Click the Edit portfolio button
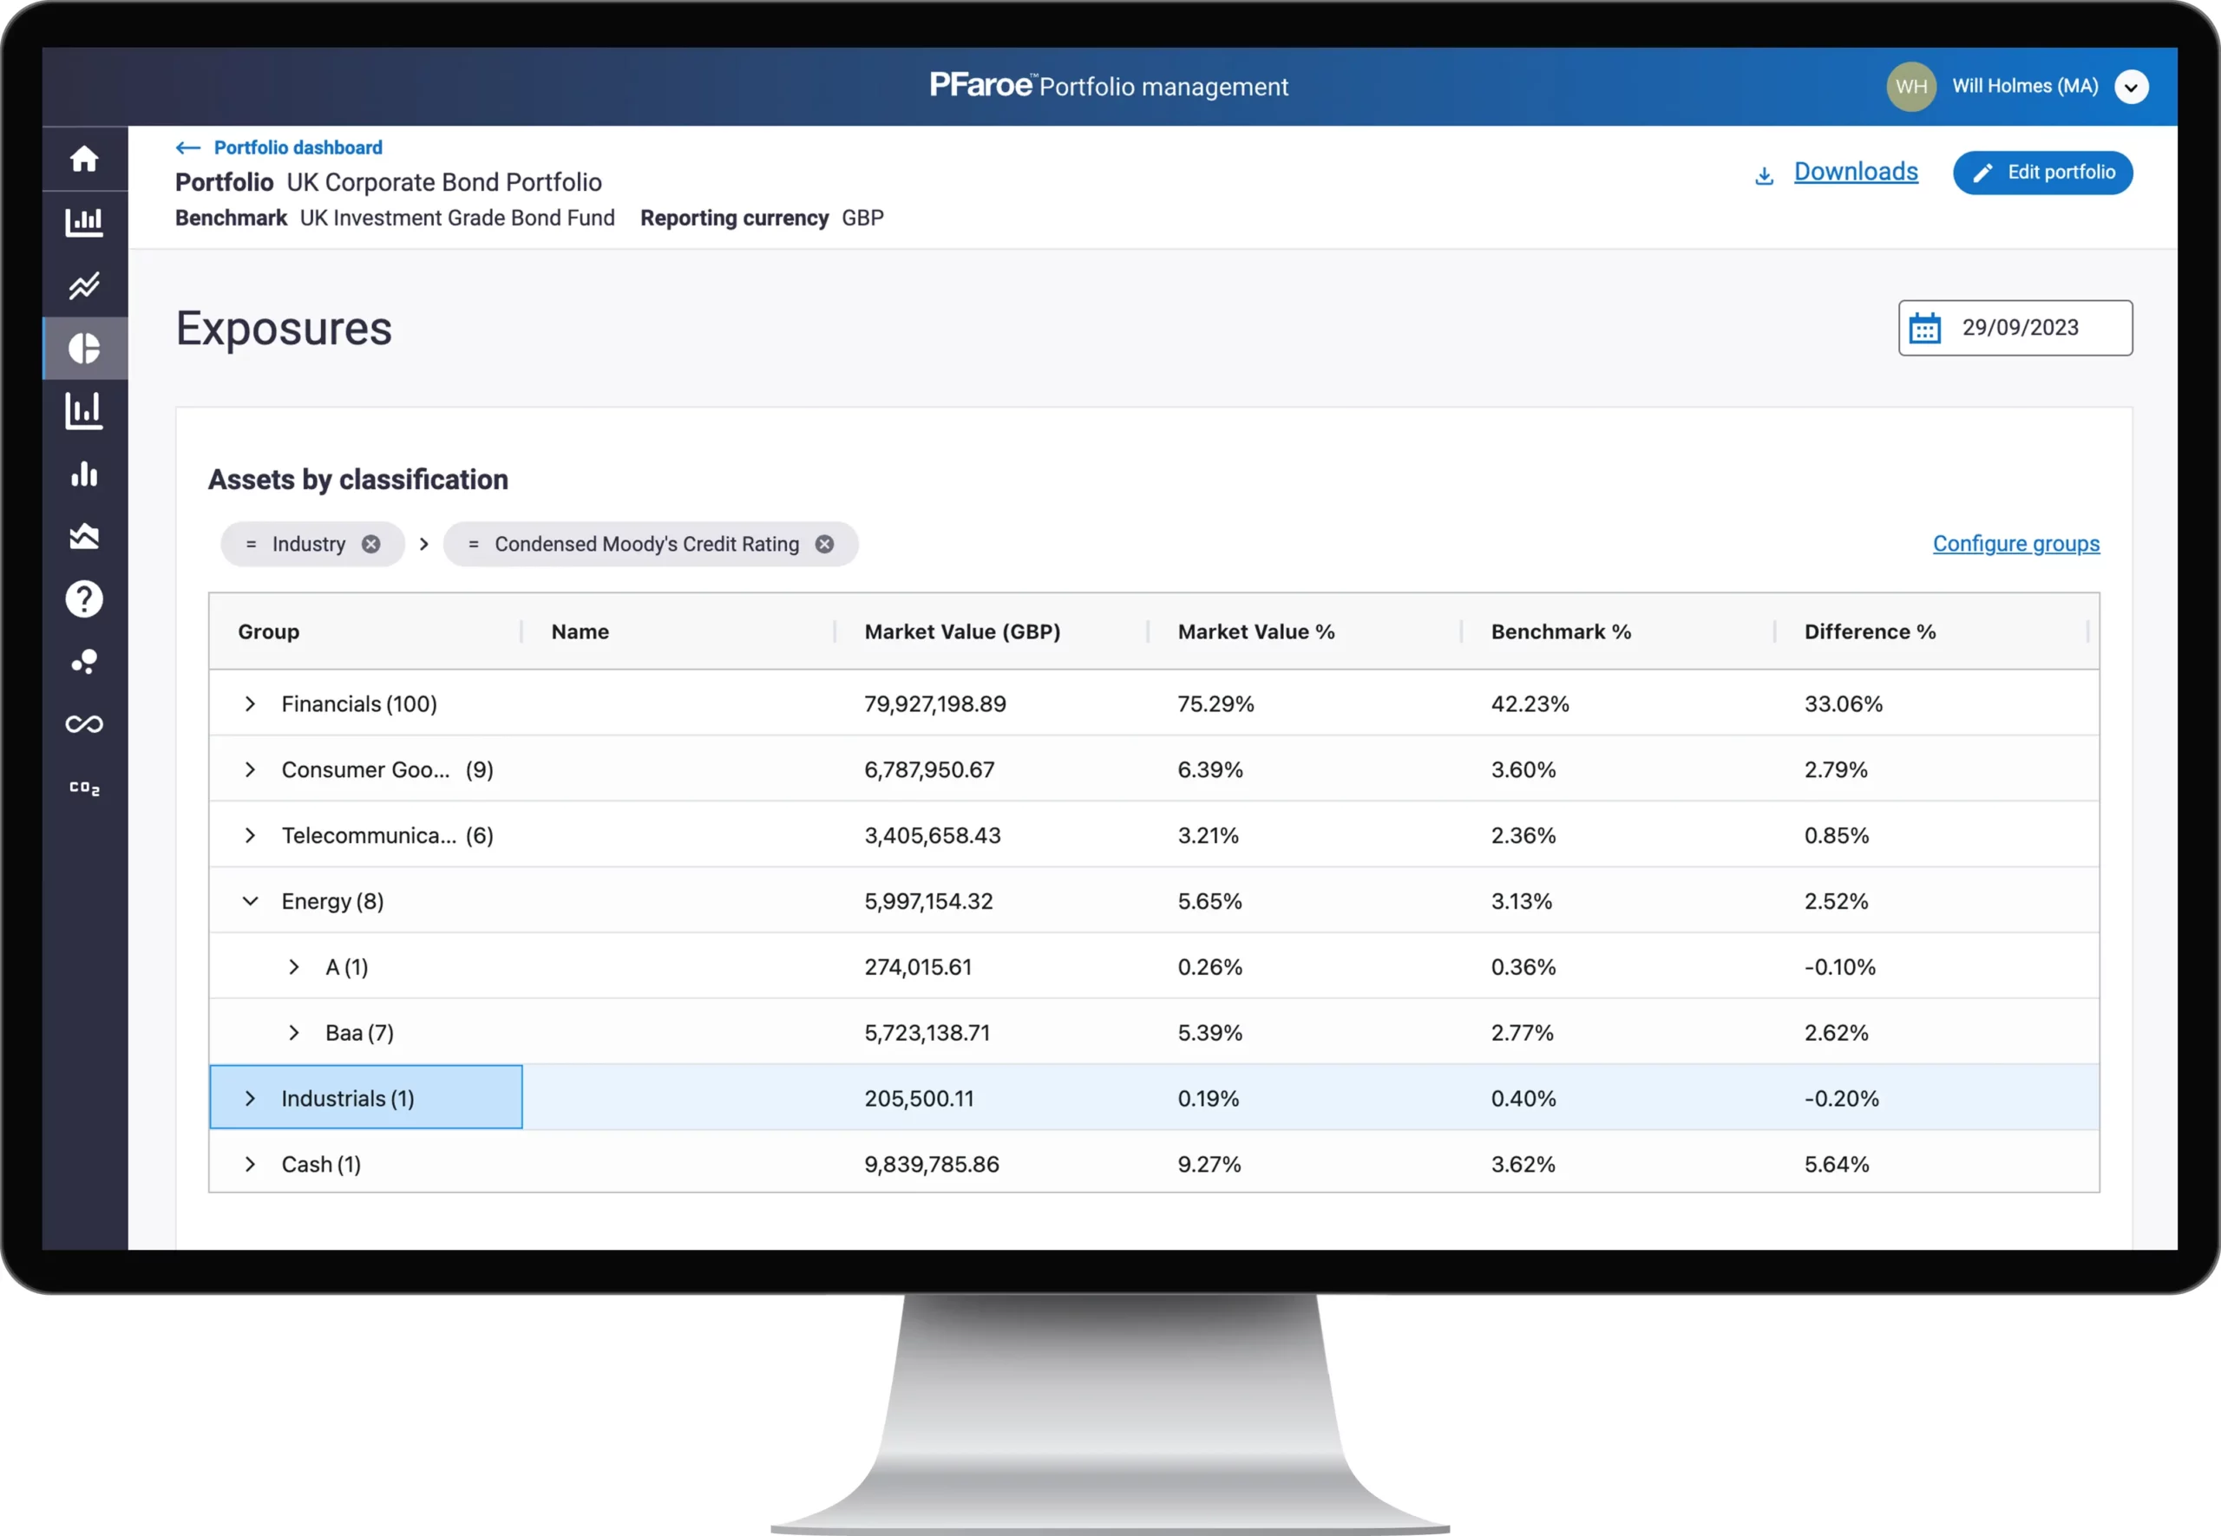Screen dimensions: 2221x1536 click(2042, 173)
